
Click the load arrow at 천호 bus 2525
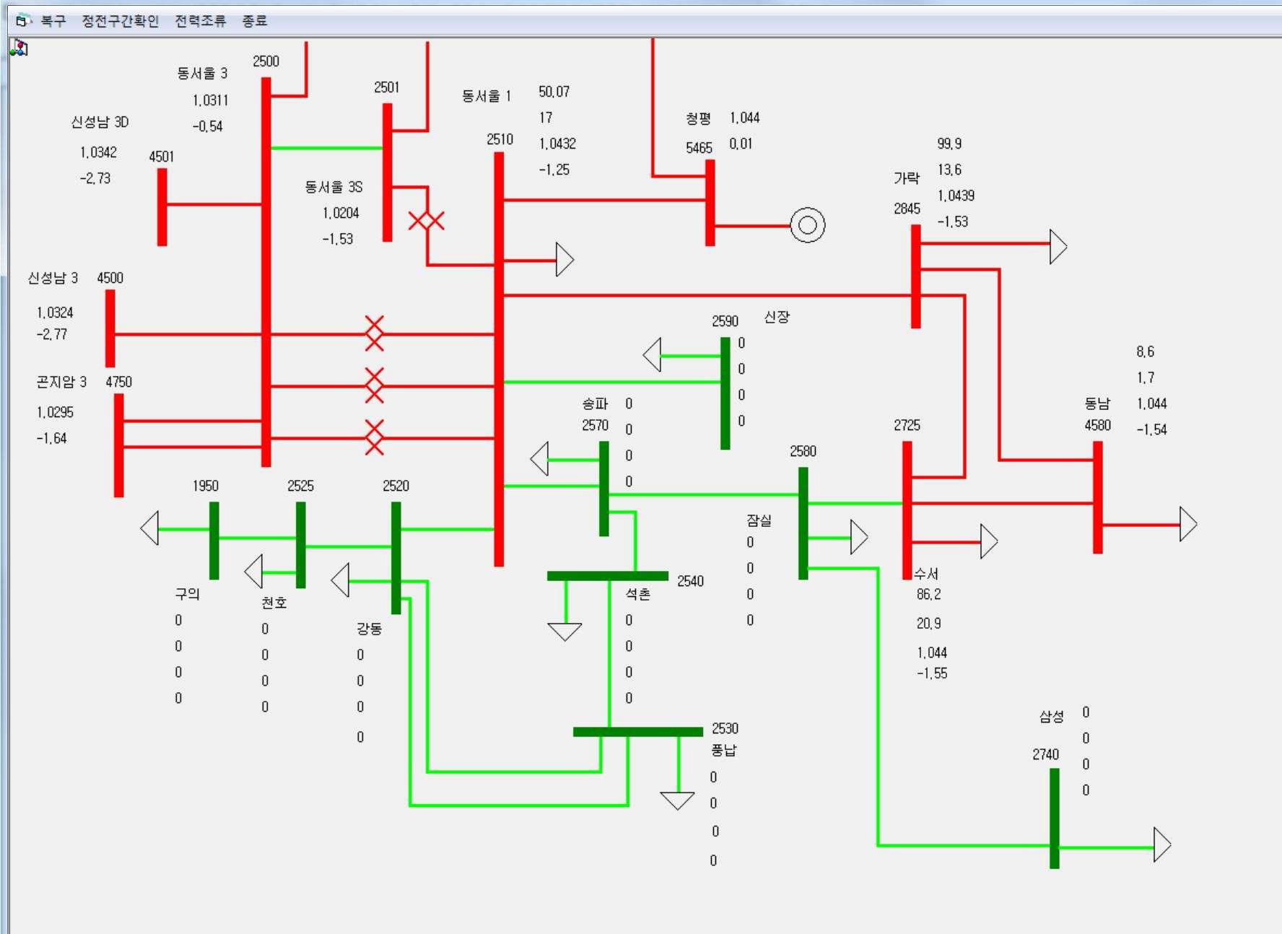(253, 572)
